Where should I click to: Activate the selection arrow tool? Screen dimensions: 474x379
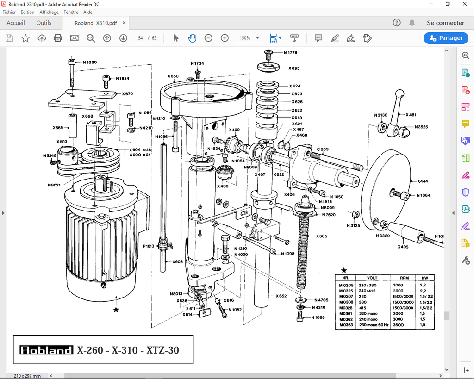click(176, 38)
